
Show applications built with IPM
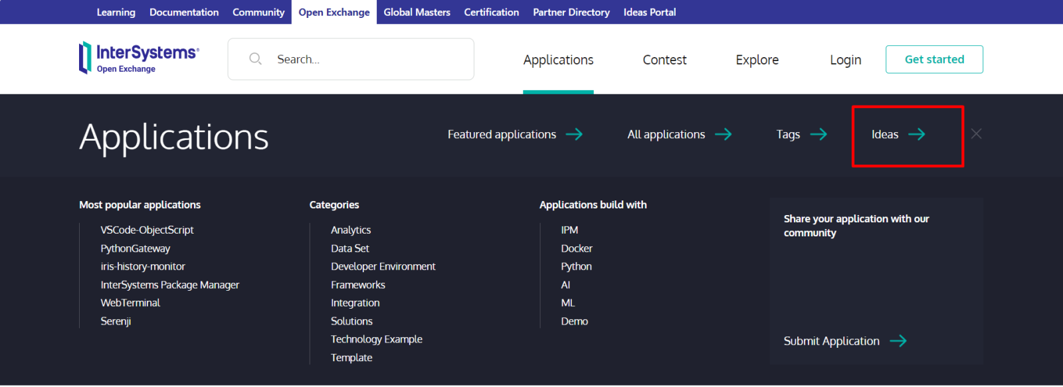click(x=569, y=230)
